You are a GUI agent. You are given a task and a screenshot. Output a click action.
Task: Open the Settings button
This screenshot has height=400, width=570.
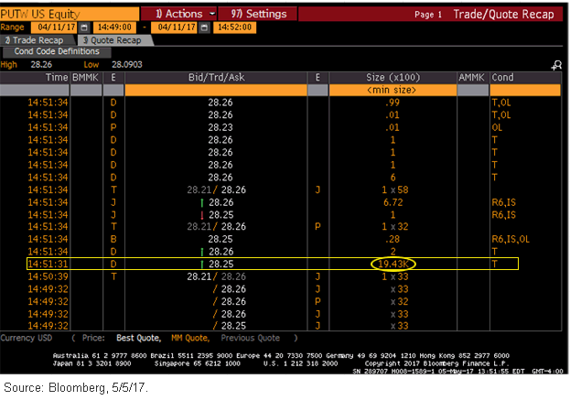[x=258, y=14]
